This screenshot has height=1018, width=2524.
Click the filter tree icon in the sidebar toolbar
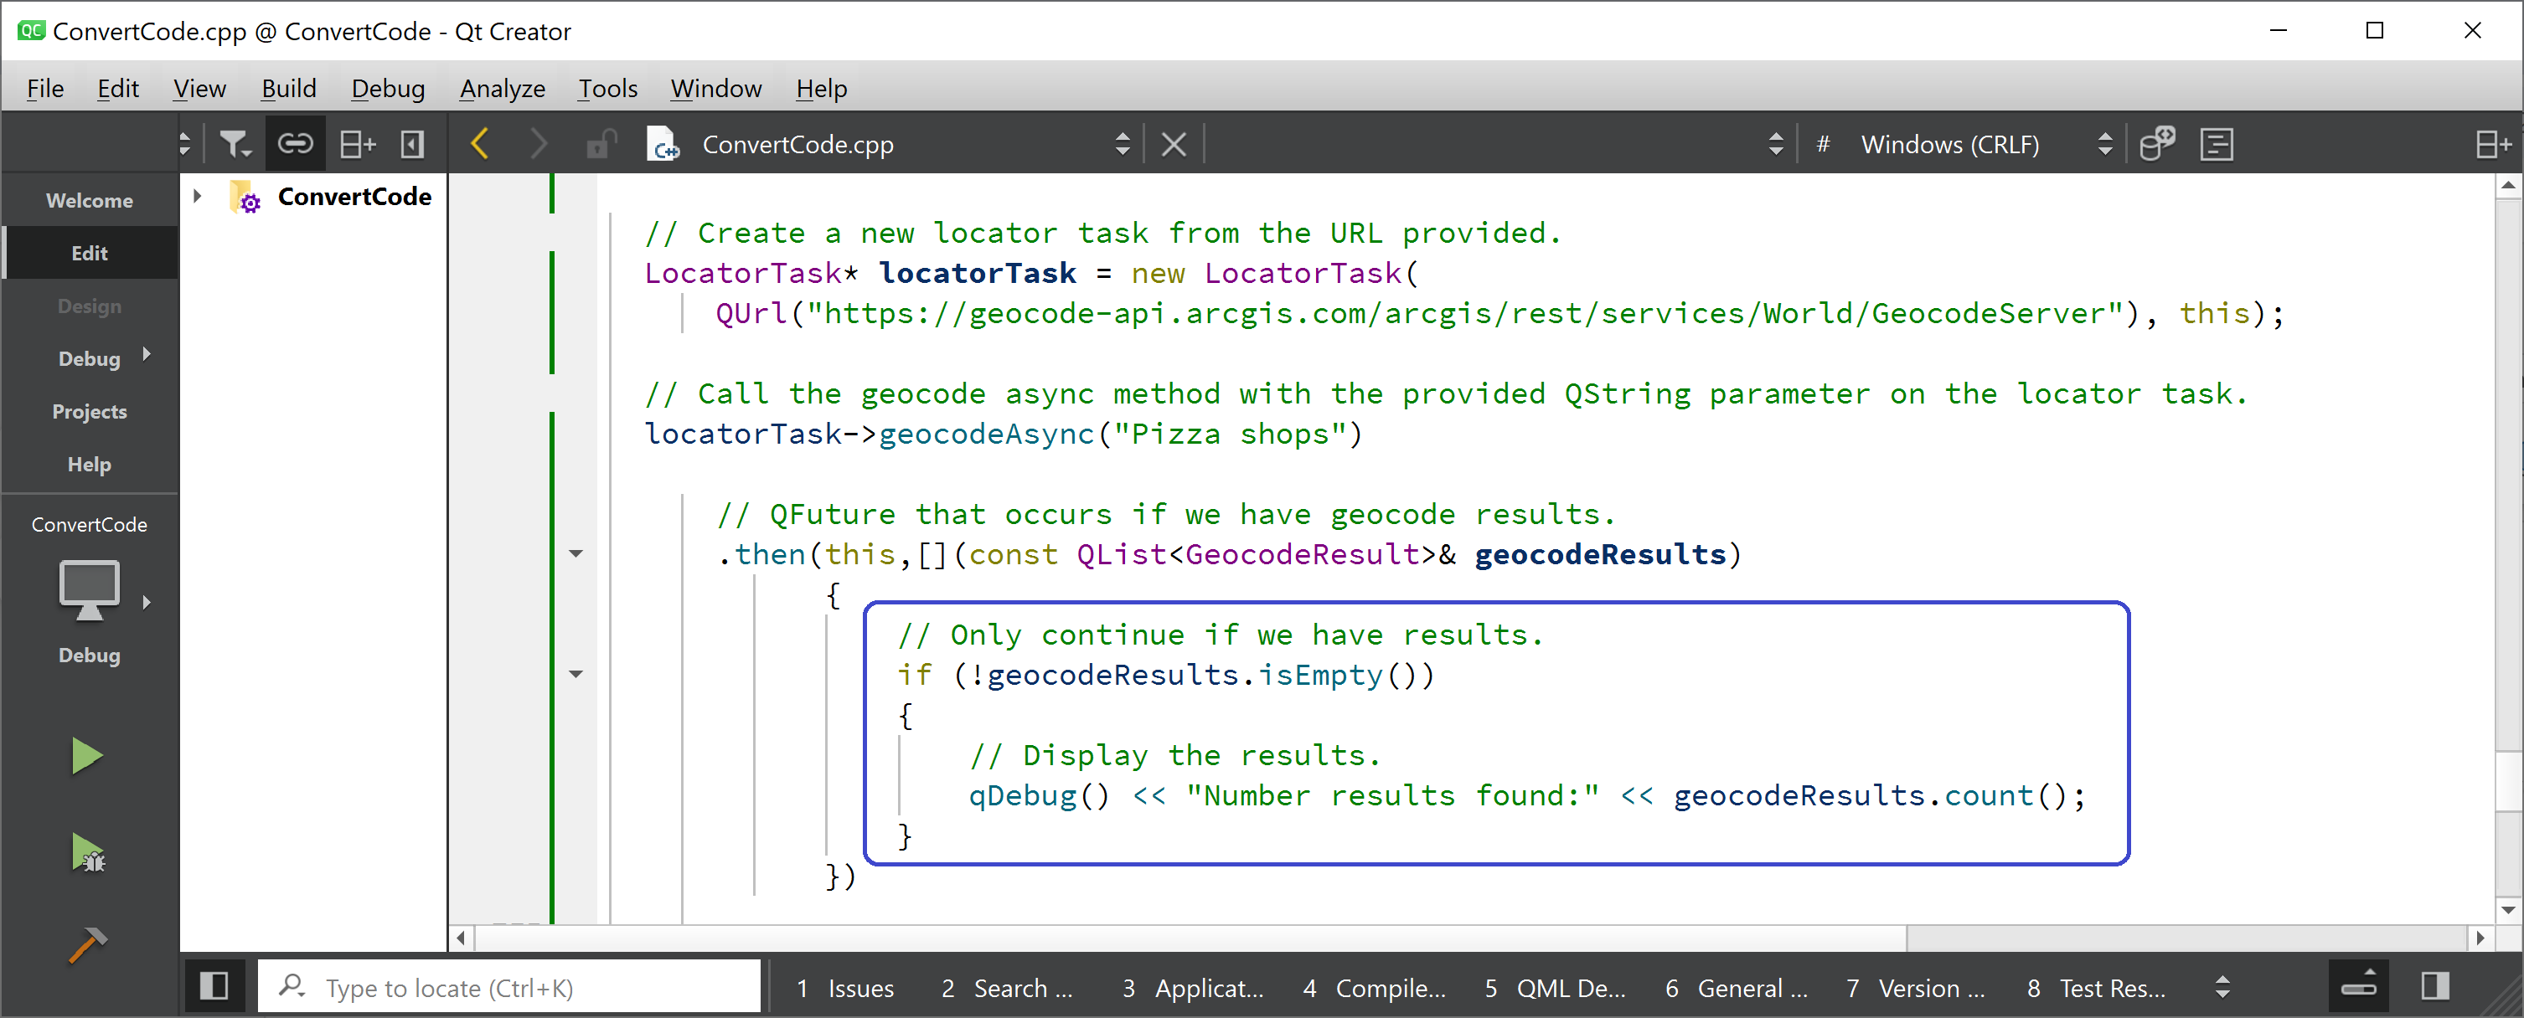click(x=235, y=145)
